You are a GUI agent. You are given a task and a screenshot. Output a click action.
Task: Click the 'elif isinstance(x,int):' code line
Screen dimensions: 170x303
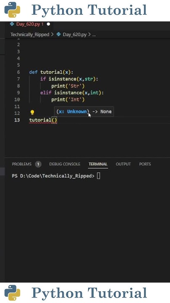[72, 93]
